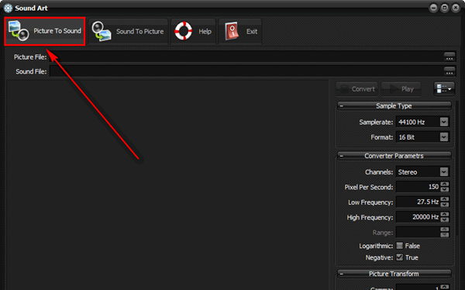Image resolution: width=465 pixels, height=290 pixels.
Task: Increase High Frequency value
Action: [445, 214]
